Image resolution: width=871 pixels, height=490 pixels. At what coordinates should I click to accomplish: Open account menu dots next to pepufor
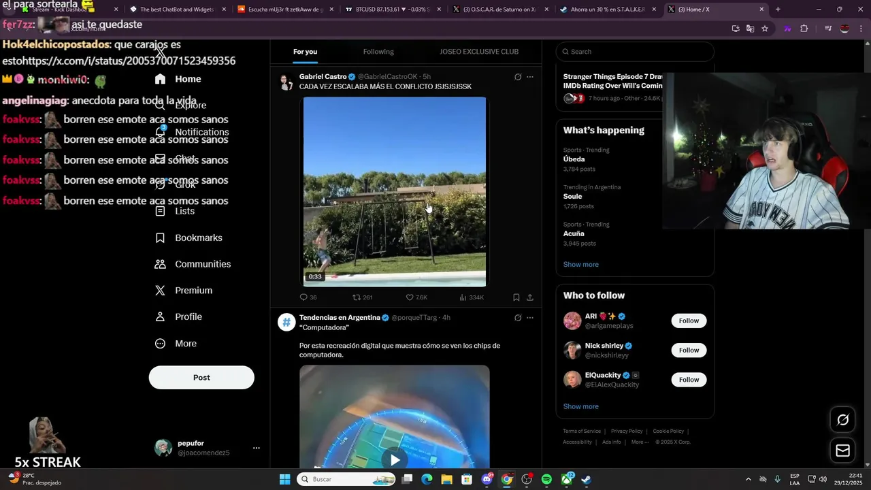pos(257,448)
